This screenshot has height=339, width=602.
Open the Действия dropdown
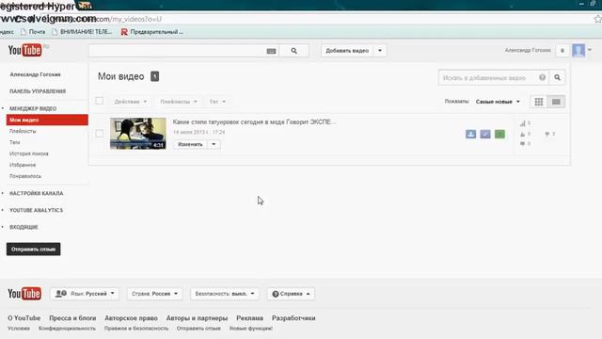pos(131,102)
